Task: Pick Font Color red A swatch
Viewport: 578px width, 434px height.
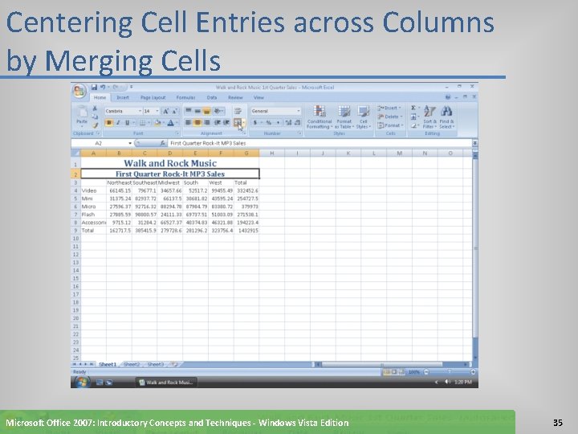Action: (x=171, y=122)
